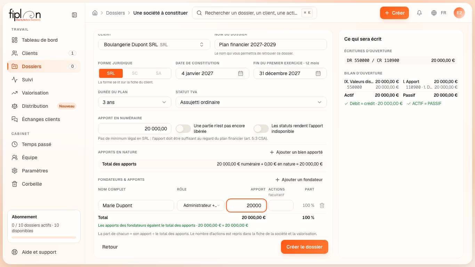
Task: Open the E2 user avatar
Action: click(x=459, y=13)
